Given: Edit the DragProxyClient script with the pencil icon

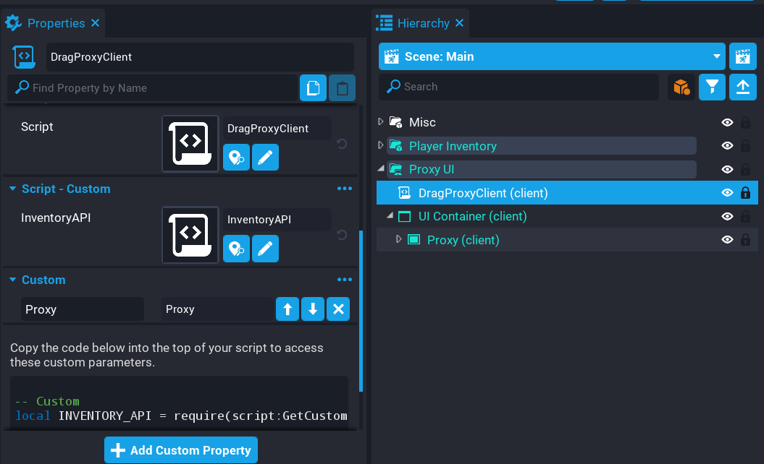Looking at the screenshot, I should pyautogui.click(x=265, y=157).
